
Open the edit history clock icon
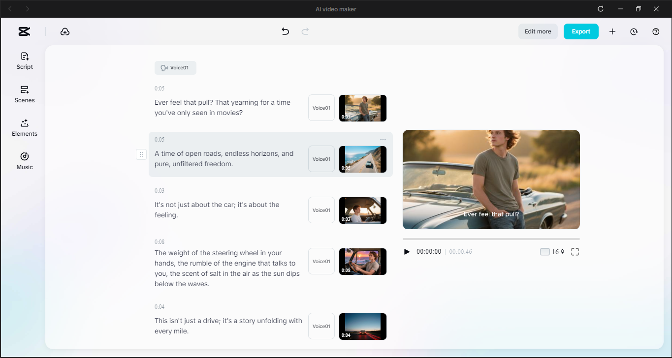(634, 31)
